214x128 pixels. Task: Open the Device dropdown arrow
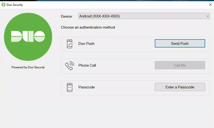pos(207,16)
